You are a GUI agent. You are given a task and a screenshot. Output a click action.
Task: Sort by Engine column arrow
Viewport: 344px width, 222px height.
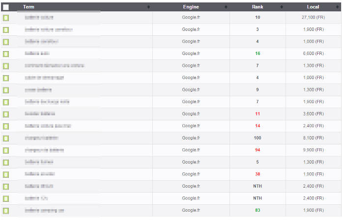[226, 7]
